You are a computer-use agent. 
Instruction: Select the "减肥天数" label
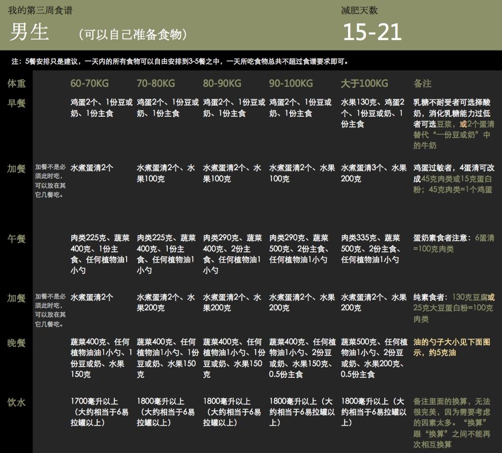pyautogui.click(x=359, y=11)
